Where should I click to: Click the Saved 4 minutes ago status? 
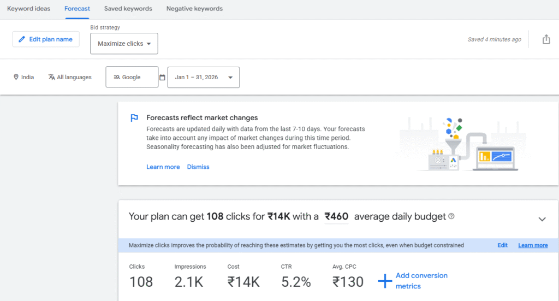click(494, 39)
